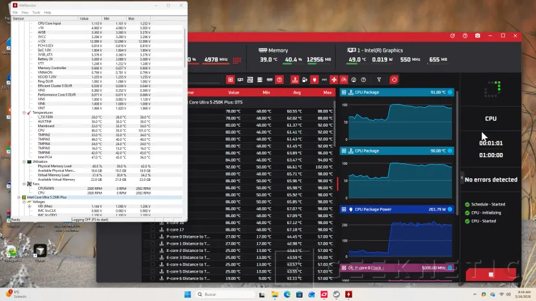Reset sensor statistics with the red refresh icon
Image resolution: width=536 pixels, height=301 pixels.
pos(394,79)
